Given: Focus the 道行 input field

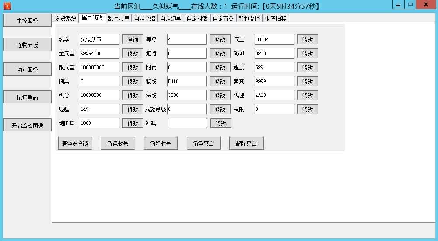Looking at the screenshot, I should (x=187, y=53).
